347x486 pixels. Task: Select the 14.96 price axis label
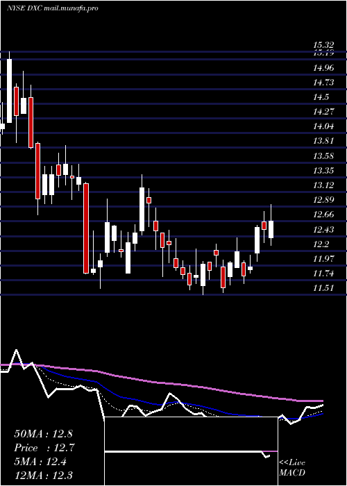click(x=323, y=68)
